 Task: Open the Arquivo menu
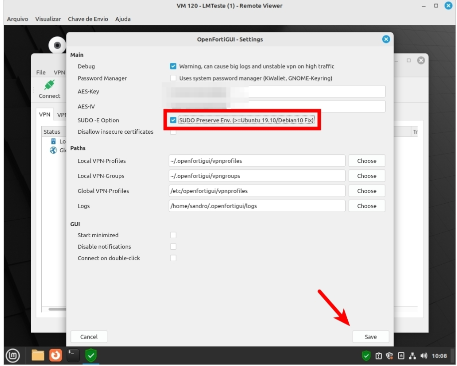(17, 19)
